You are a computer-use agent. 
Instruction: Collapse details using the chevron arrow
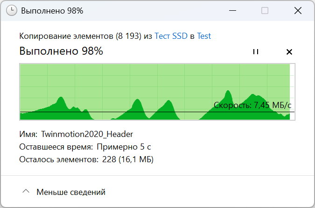click(x=26, y=192)
